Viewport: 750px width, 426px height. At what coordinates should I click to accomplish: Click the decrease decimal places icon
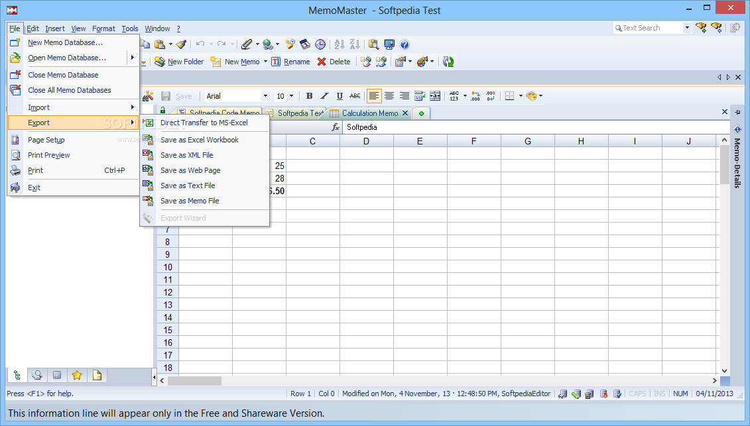491,96
